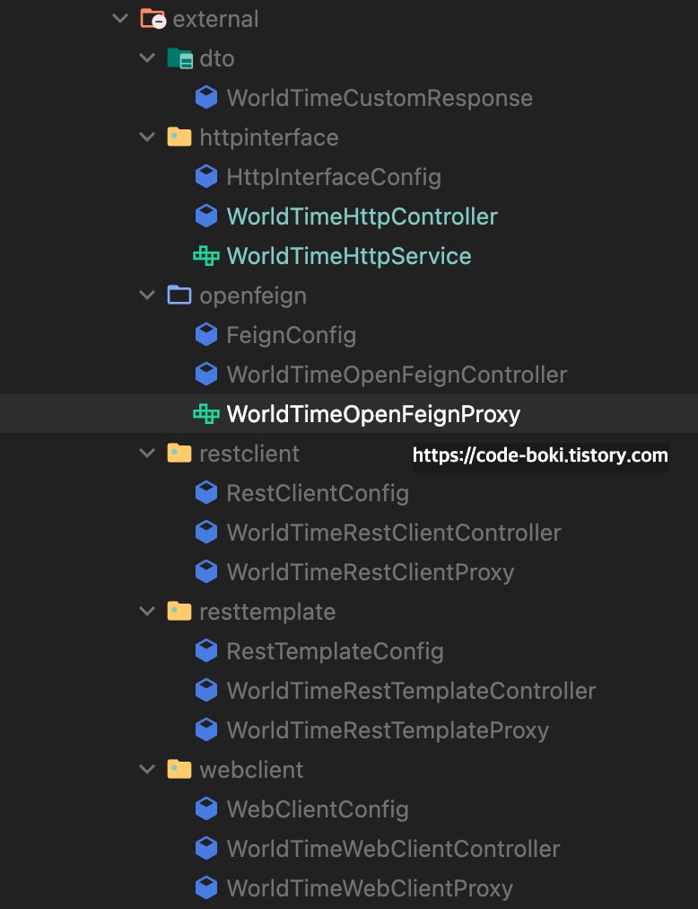The height and width of the screenshot is (909, 698).
Task: Click RestClientConfig class icon
Action: (206, 493)
